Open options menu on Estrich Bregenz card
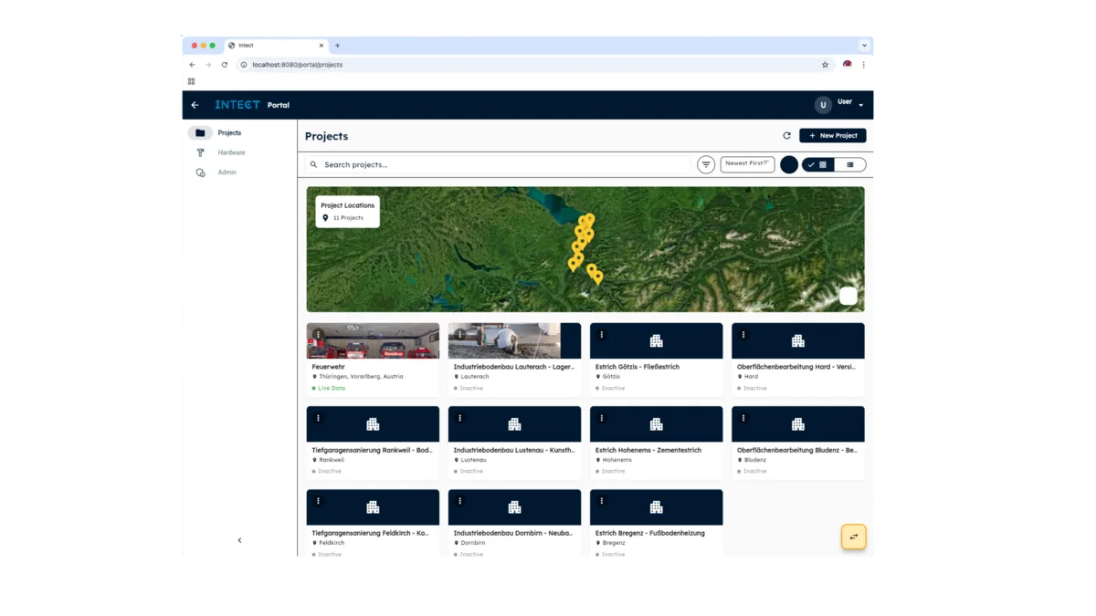The width and height of the screenshot is (1096, 616). (x=601, y=501)
